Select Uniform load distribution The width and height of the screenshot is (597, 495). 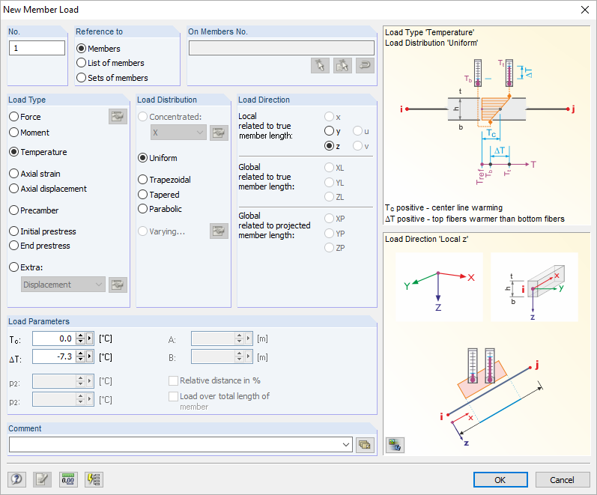[157, 158]
